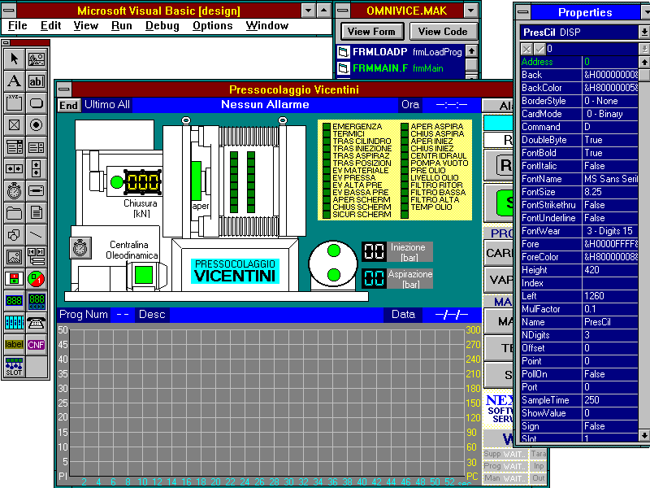Image resolution: width=650 pixels, height=488 pixels.
Task: Open the Pressocolaggio Vicentini form control menu
Action: (x=64, y=89)
